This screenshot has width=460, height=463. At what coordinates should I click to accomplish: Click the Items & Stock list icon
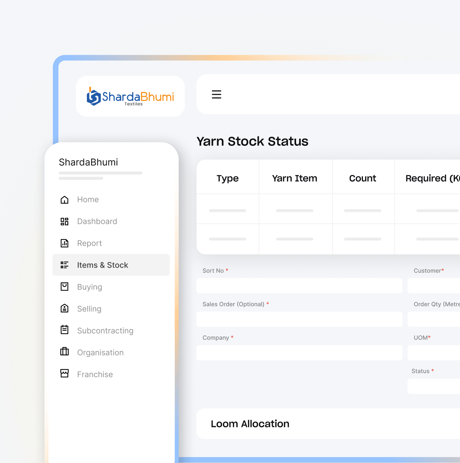click(x=65, y=265)
